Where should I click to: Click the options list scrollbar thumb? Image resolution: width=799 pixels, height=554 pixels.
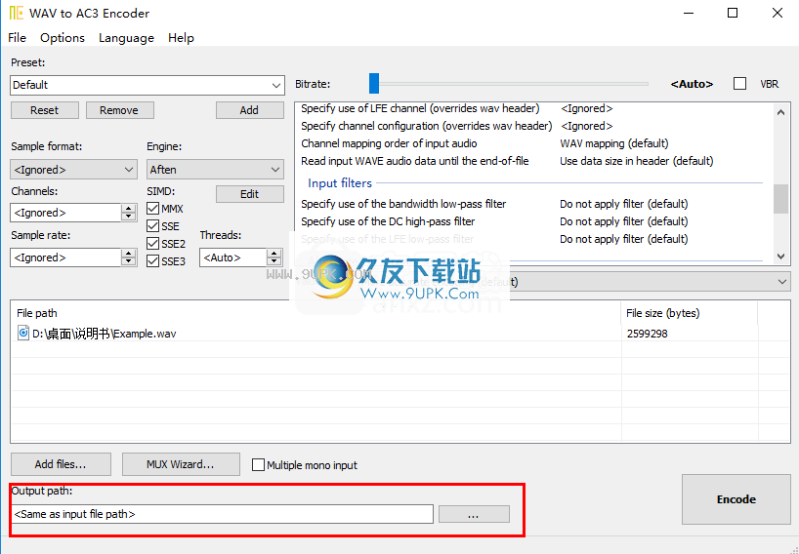point(780,199)
